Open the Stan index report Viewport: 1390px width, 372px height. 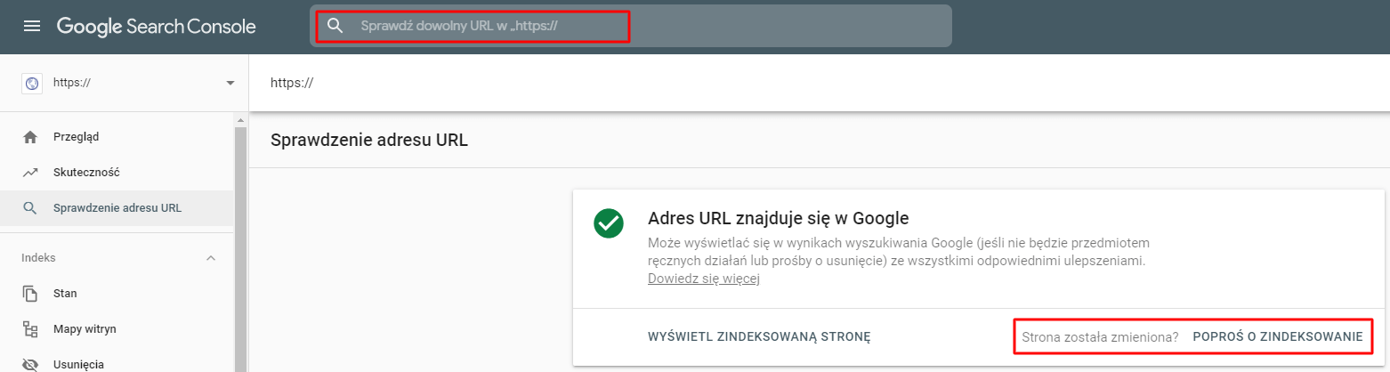click(117, 294)
